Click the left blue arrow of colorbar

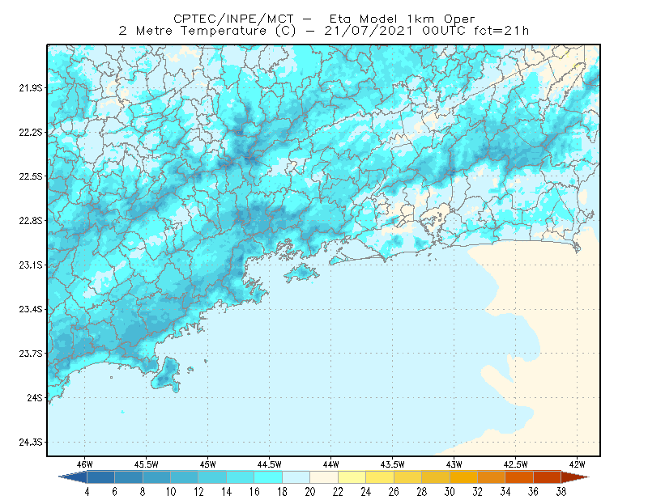(73, 477)
